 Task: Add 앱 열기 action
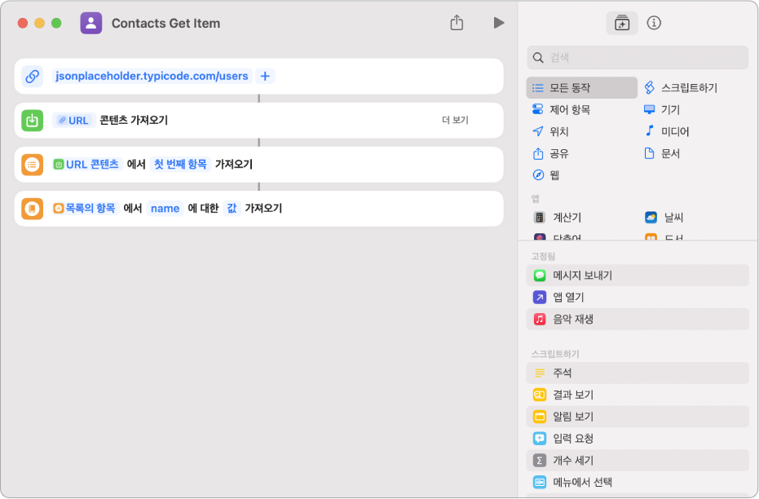pyautogui.click(x=638, y=297)
